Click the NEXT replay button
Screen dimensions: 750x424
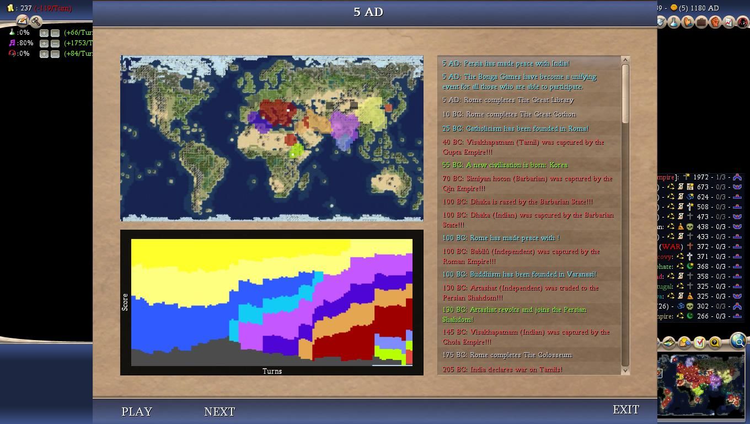[x=219, y=411]
